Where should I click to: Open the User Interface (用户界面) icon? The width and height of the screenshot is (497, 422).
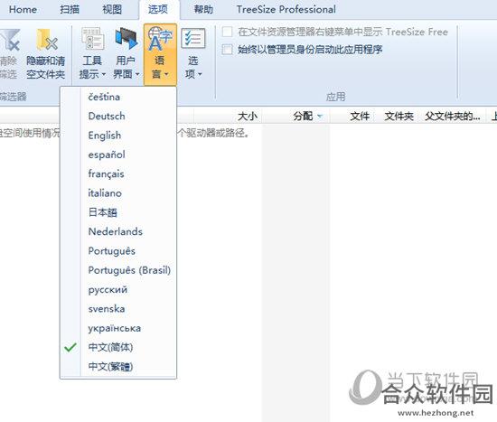click(127, 38)
